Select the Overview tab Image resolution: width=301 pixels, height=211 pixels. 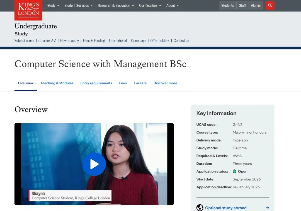coord(26,83)
